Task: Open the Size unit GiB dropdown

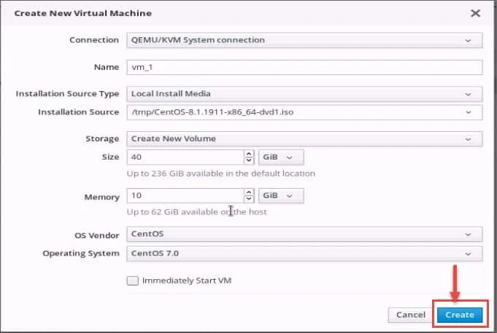Action: click(x=281, y=157)
